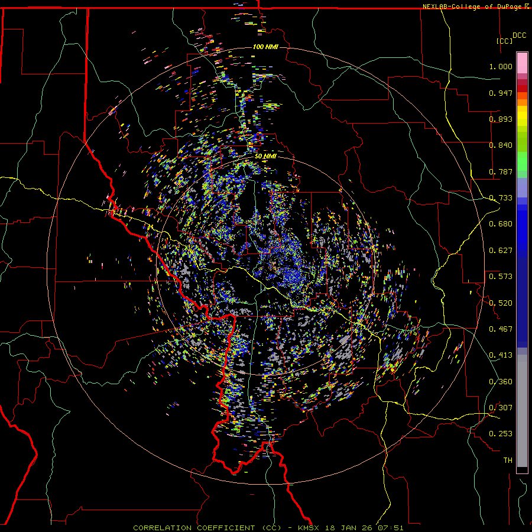Click the KMSX station identifier
Image resolution: width=532 pixels, height=532 pixels.
pos(309,528)
